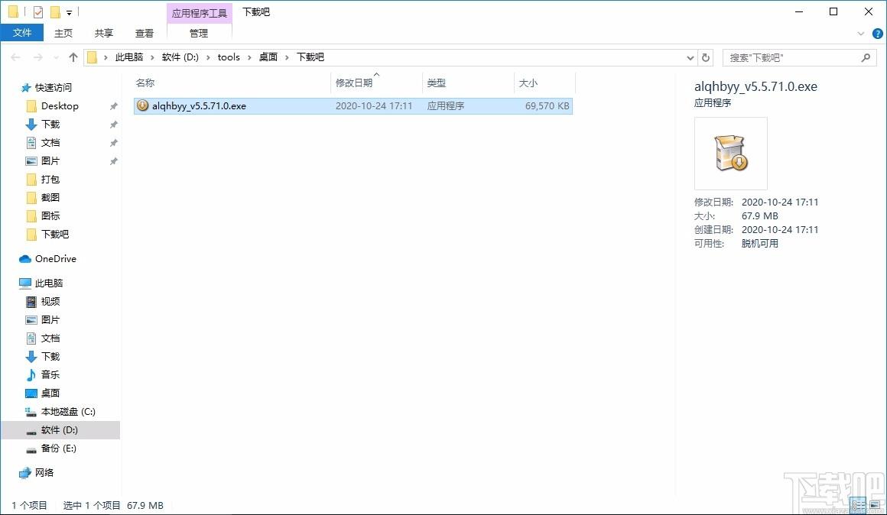Open the Desktop quick access folder
Image resolution: width=887 pixels, height=515 pixels.
point(60,105)
